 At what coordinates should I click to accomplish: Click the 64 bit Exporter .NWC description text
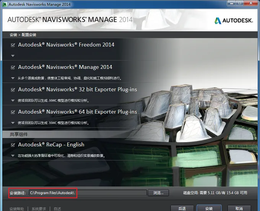[x=53, y=123]
